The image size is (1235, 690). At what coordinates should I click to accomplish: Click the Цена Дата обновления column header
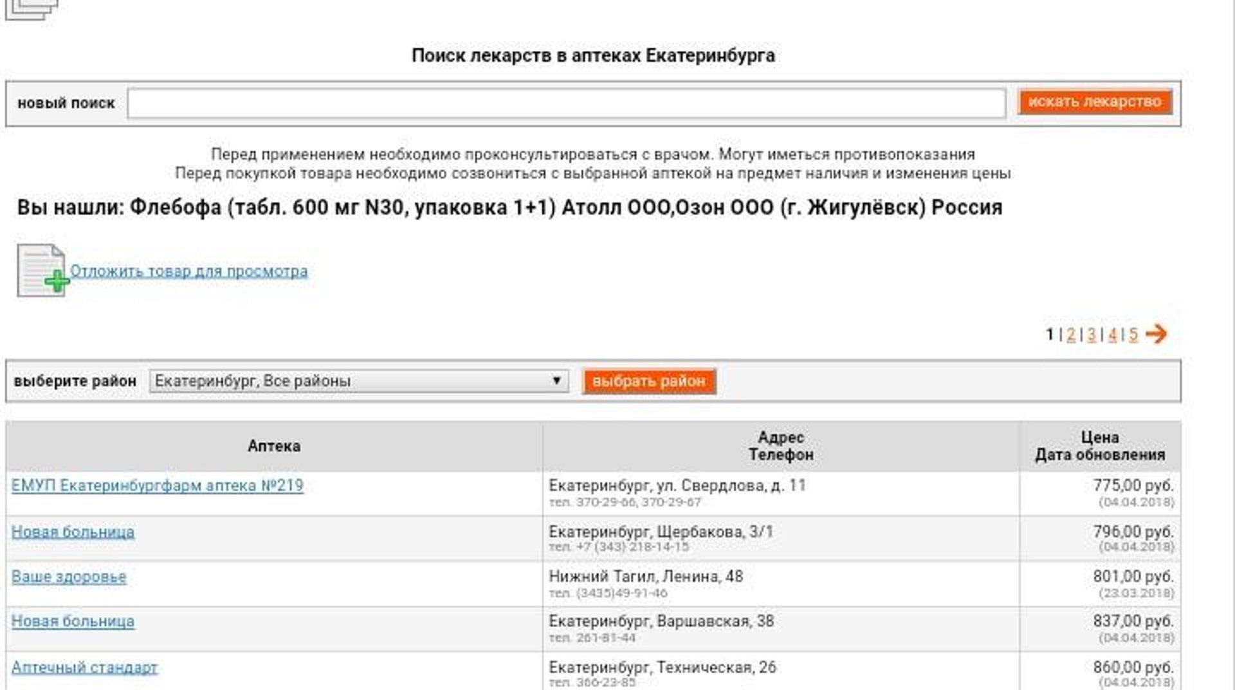tap(1100, 446)
